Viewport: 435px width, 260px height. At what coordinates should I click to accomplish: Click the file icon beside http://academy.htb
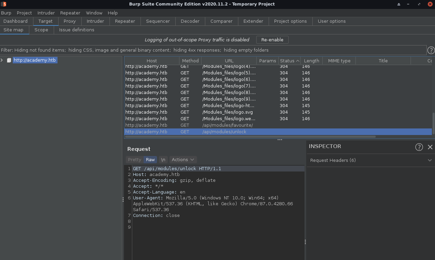coord(9,60)
